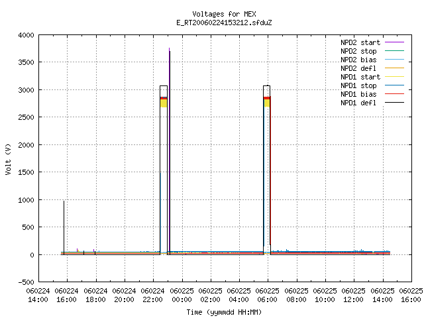
Task: Click the y-axis label 'Volt (V)'
Action: [x=8, y=159]
